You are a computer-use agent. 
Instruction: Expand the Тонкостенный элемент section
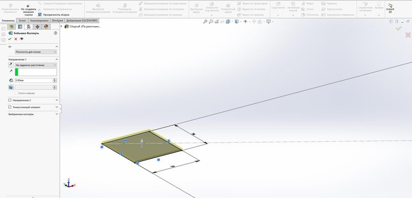[57, 107]
